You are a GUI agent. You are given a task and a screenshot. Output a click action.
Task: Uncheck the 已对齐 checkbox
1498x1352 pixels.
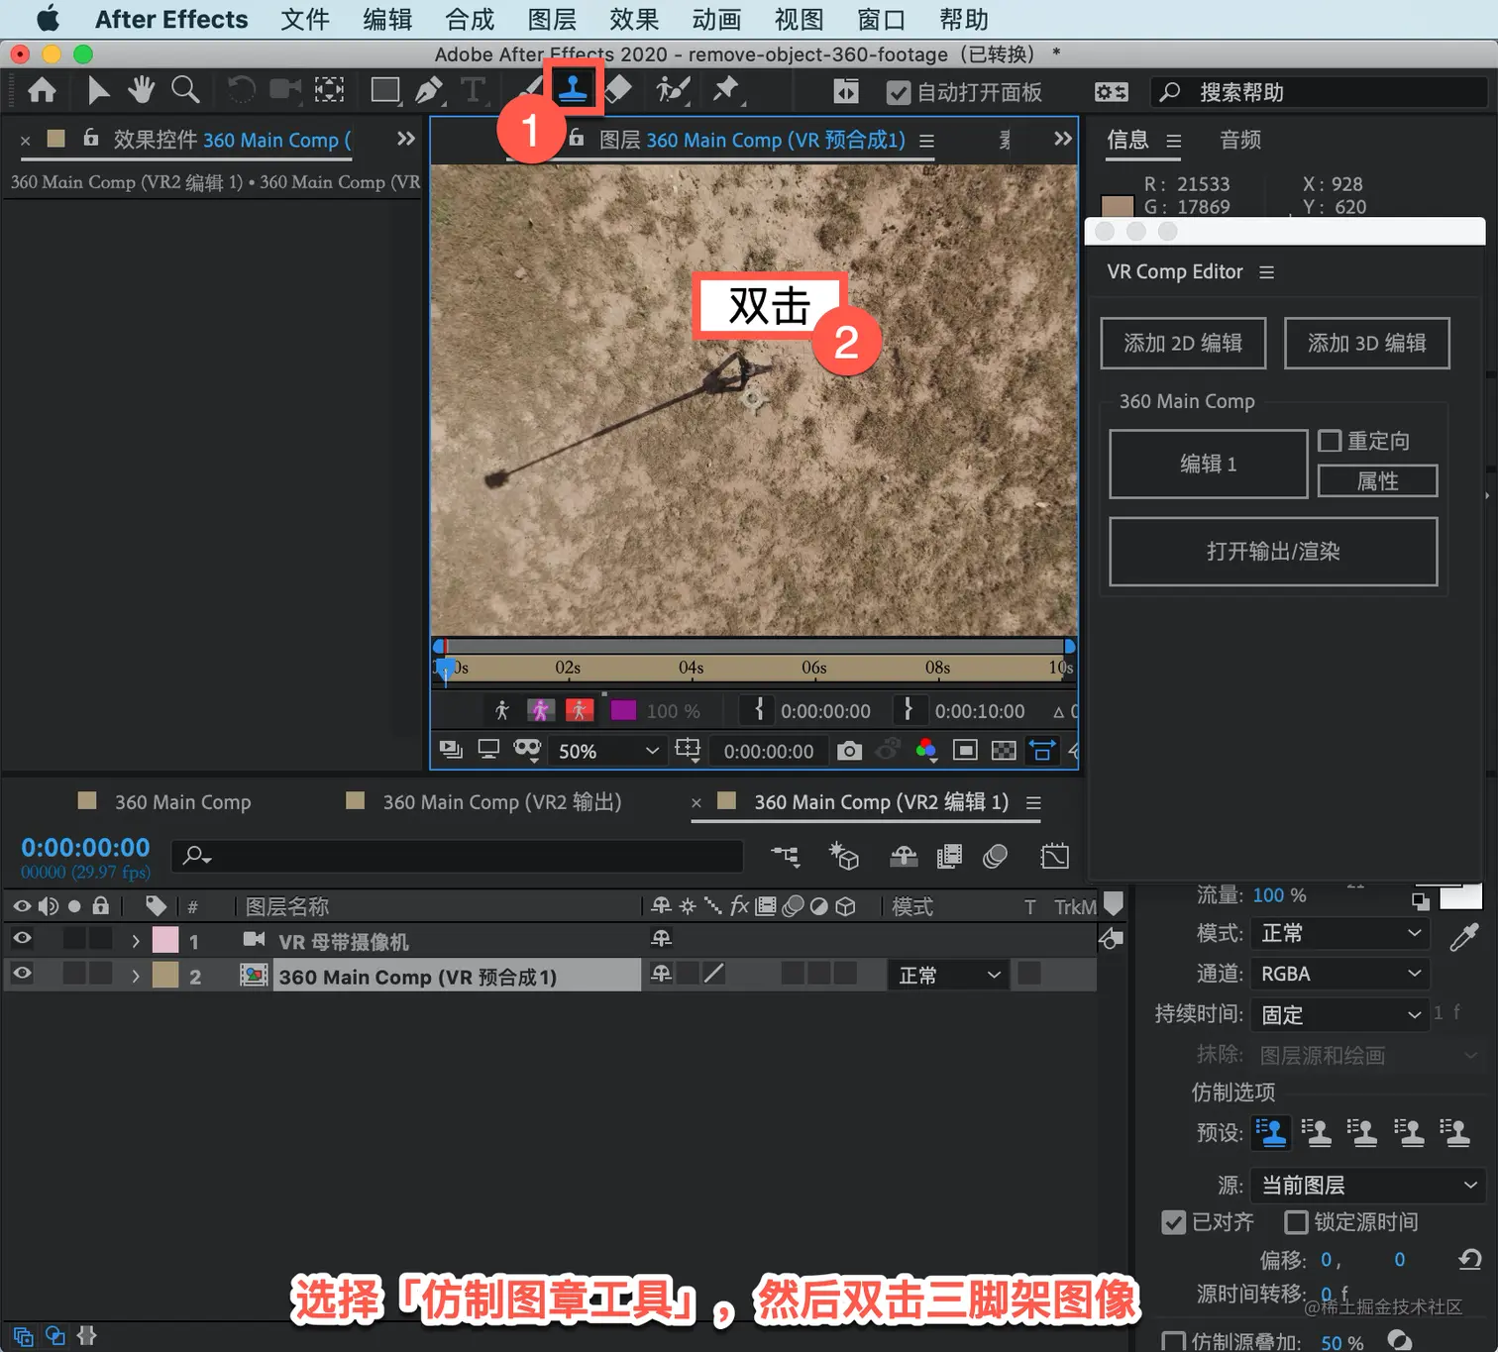[1173, 1222]
